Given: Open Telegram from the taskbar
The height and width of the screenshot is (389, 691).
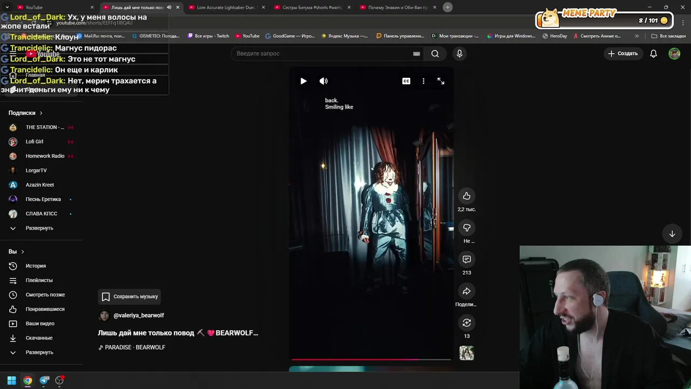Looking at the screenshot, I should click(x=44, y=380).
